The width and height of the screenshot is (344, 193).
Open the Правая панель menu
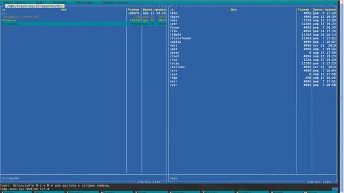(114, 2)
